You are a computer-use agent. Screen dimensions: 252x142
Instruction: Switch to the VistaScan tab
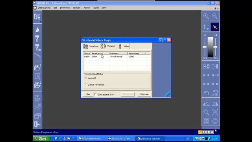point(91,47)
